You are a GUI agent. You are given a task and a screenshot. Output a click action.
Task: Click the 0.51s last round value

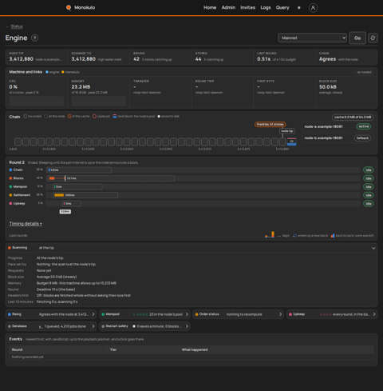pyautogui.click(x=264, y=59)
